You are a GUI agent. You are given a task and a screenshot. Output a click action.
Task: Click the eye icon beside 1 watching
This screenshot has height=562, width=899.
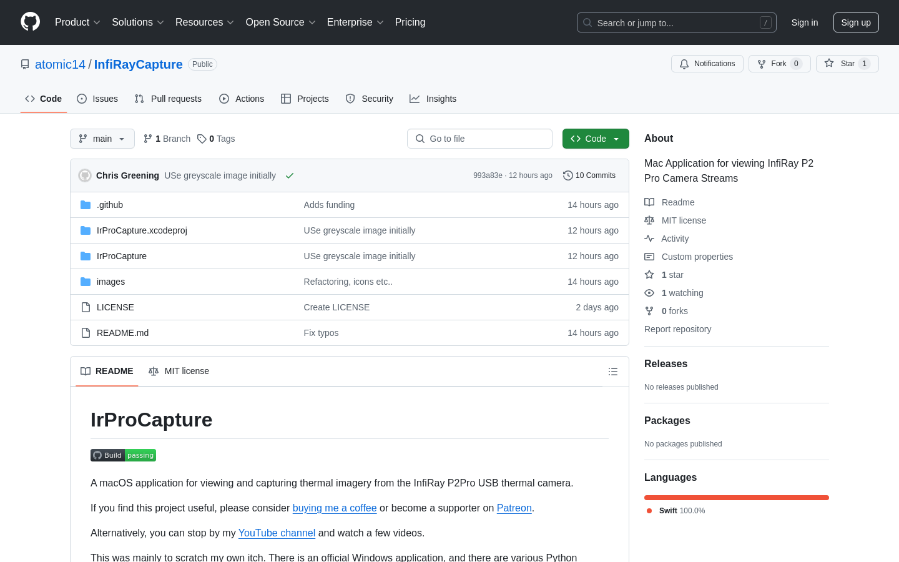point(649,293)
